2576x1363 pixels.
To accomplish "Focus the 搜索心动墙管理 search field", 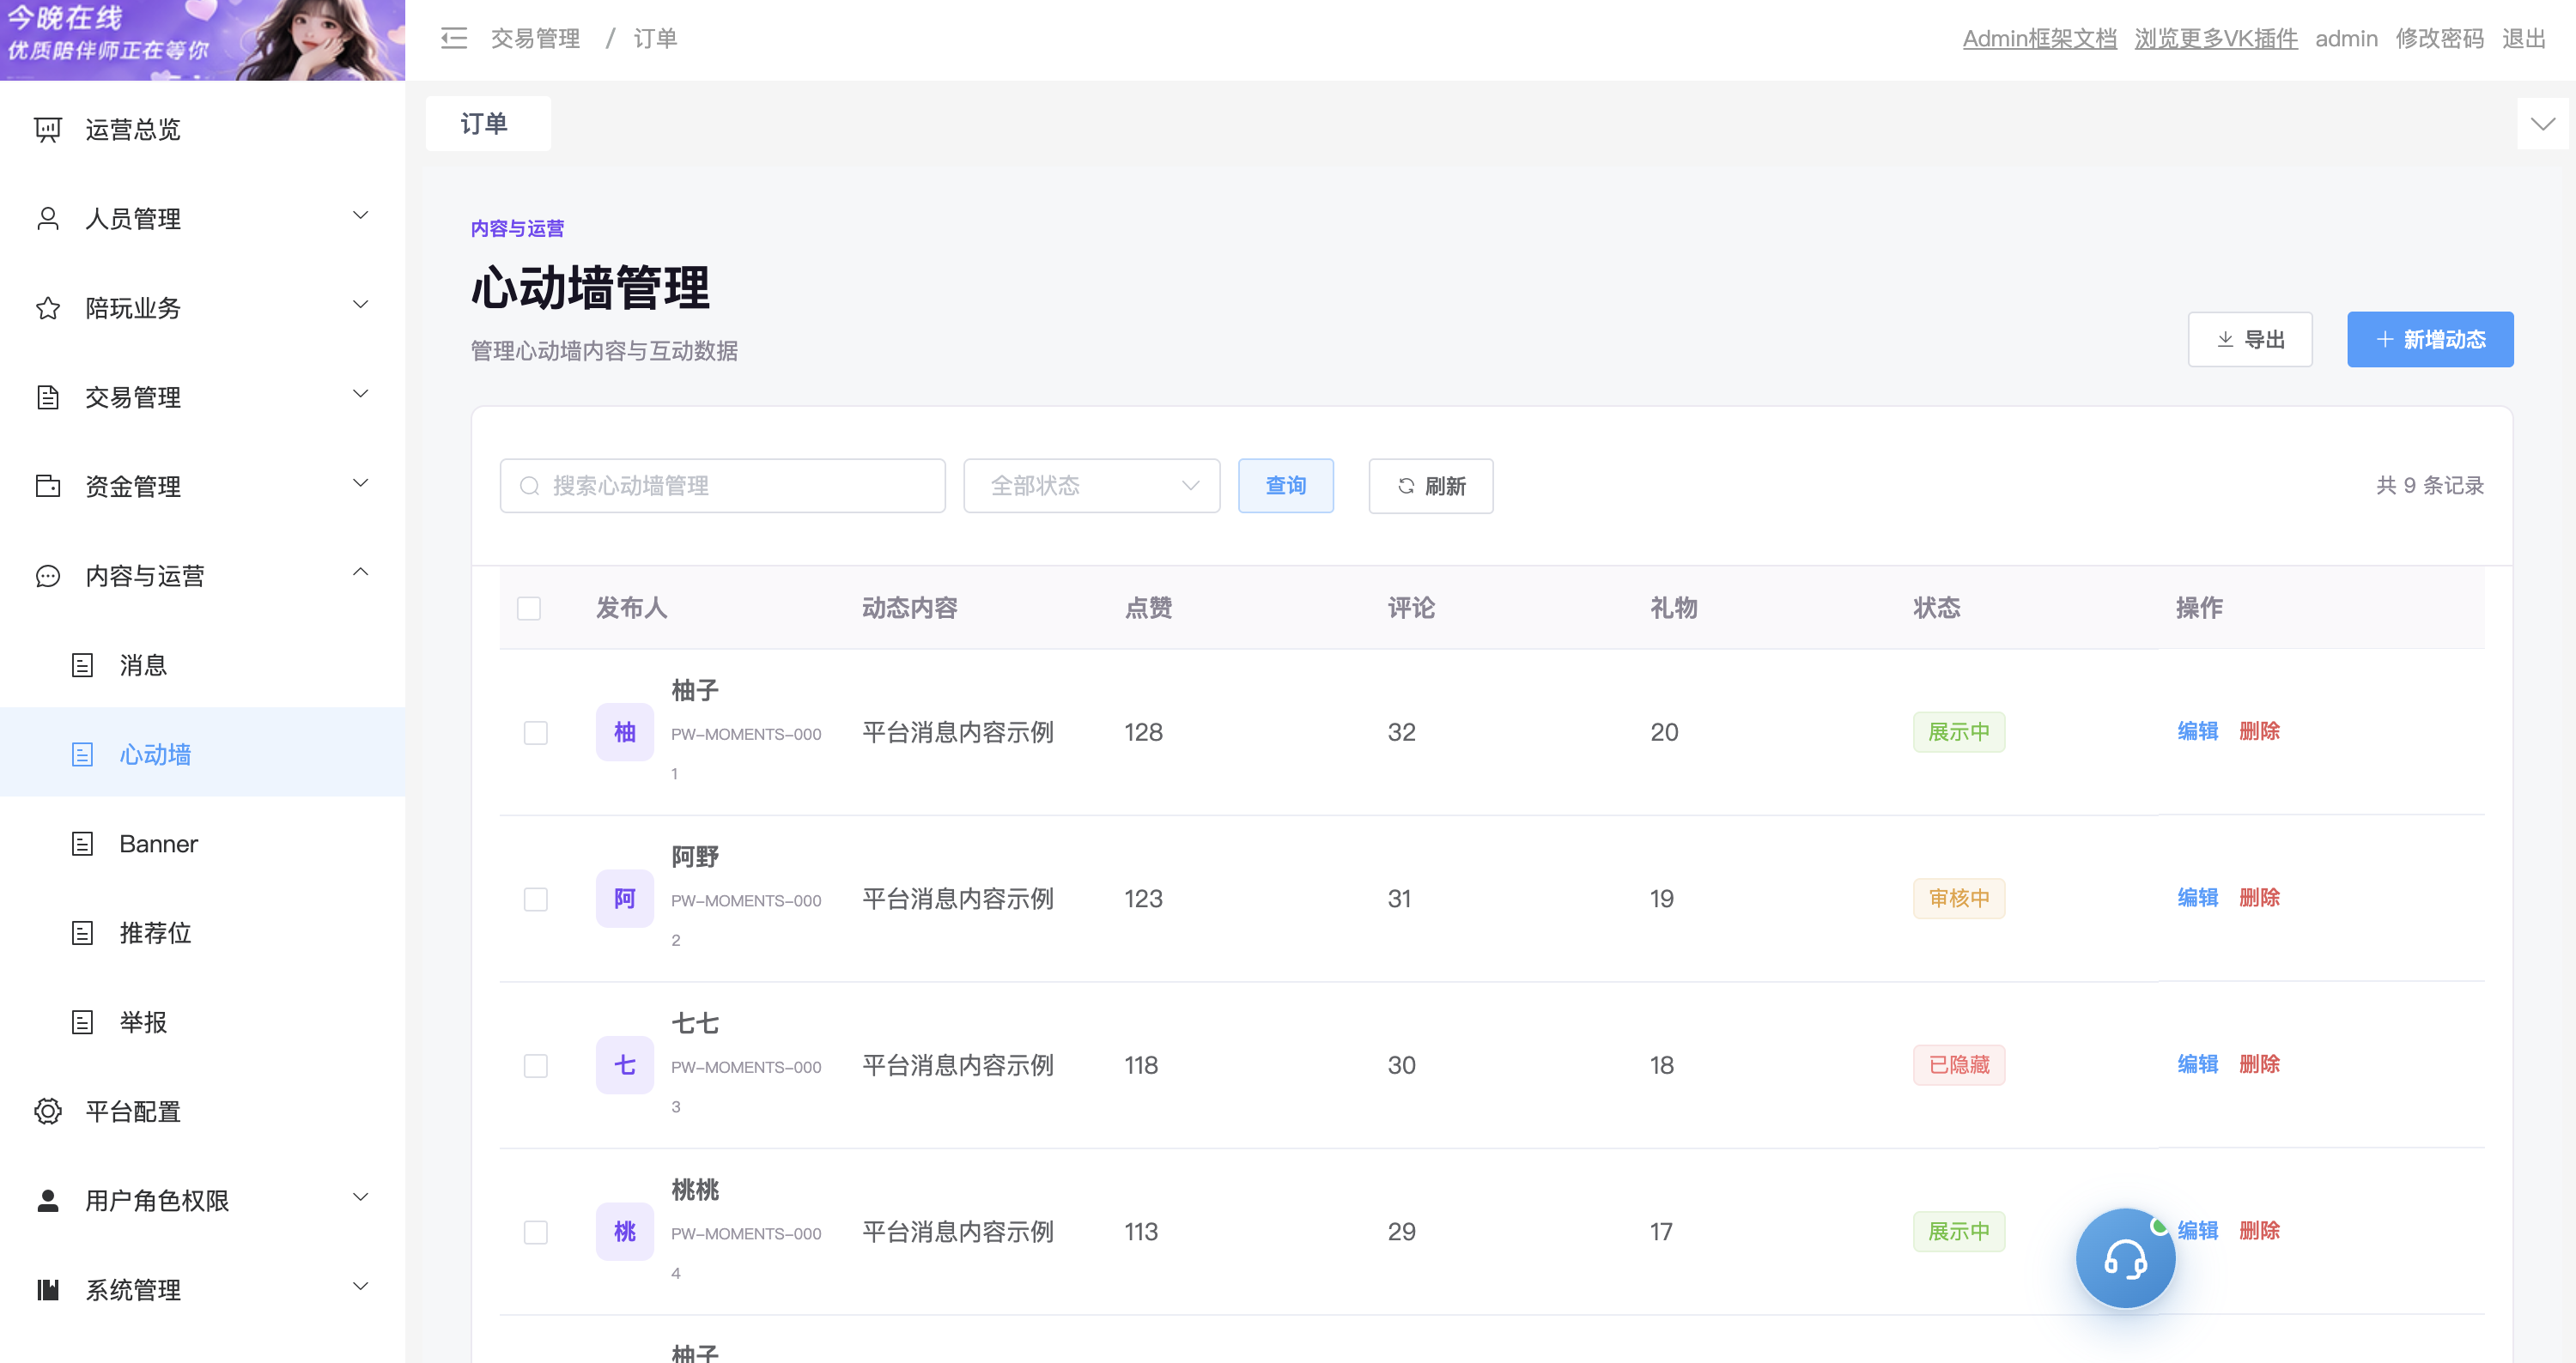I will point(722,486).
